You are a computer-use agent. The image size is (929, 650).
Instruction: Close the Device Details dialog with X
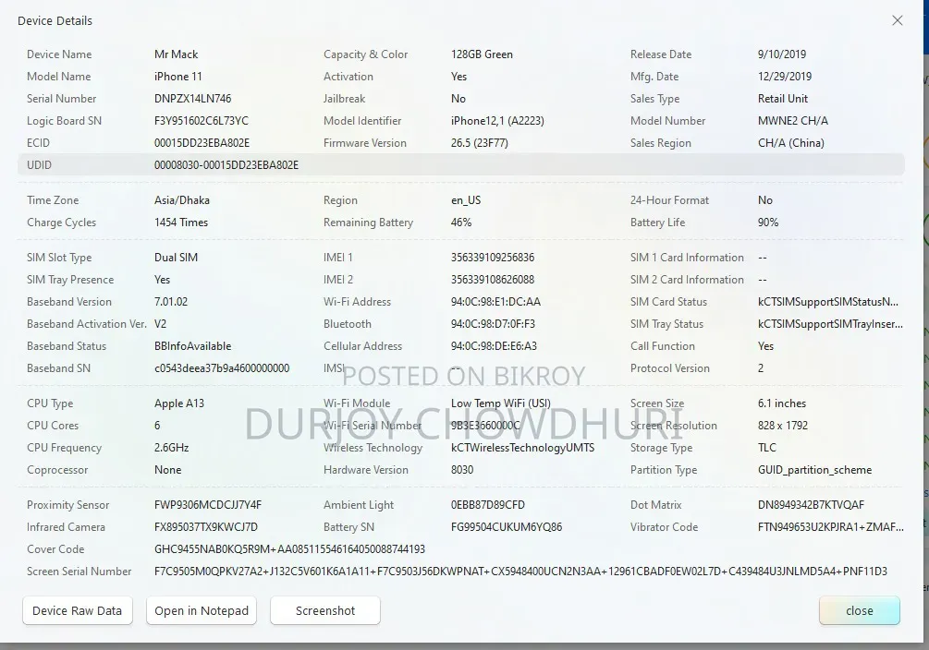click(897, 20)
